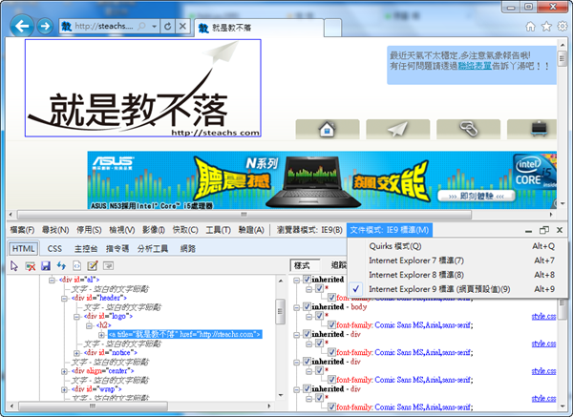573x417 pixels.
Task: Switch to the 分析工具 tab
Action: (x=153, y=249)
